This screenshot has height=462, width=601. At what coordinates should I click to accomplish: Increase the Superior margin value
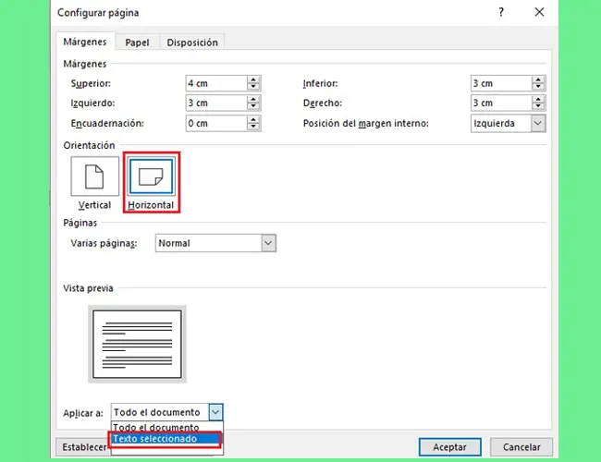(x=253, y=79)
